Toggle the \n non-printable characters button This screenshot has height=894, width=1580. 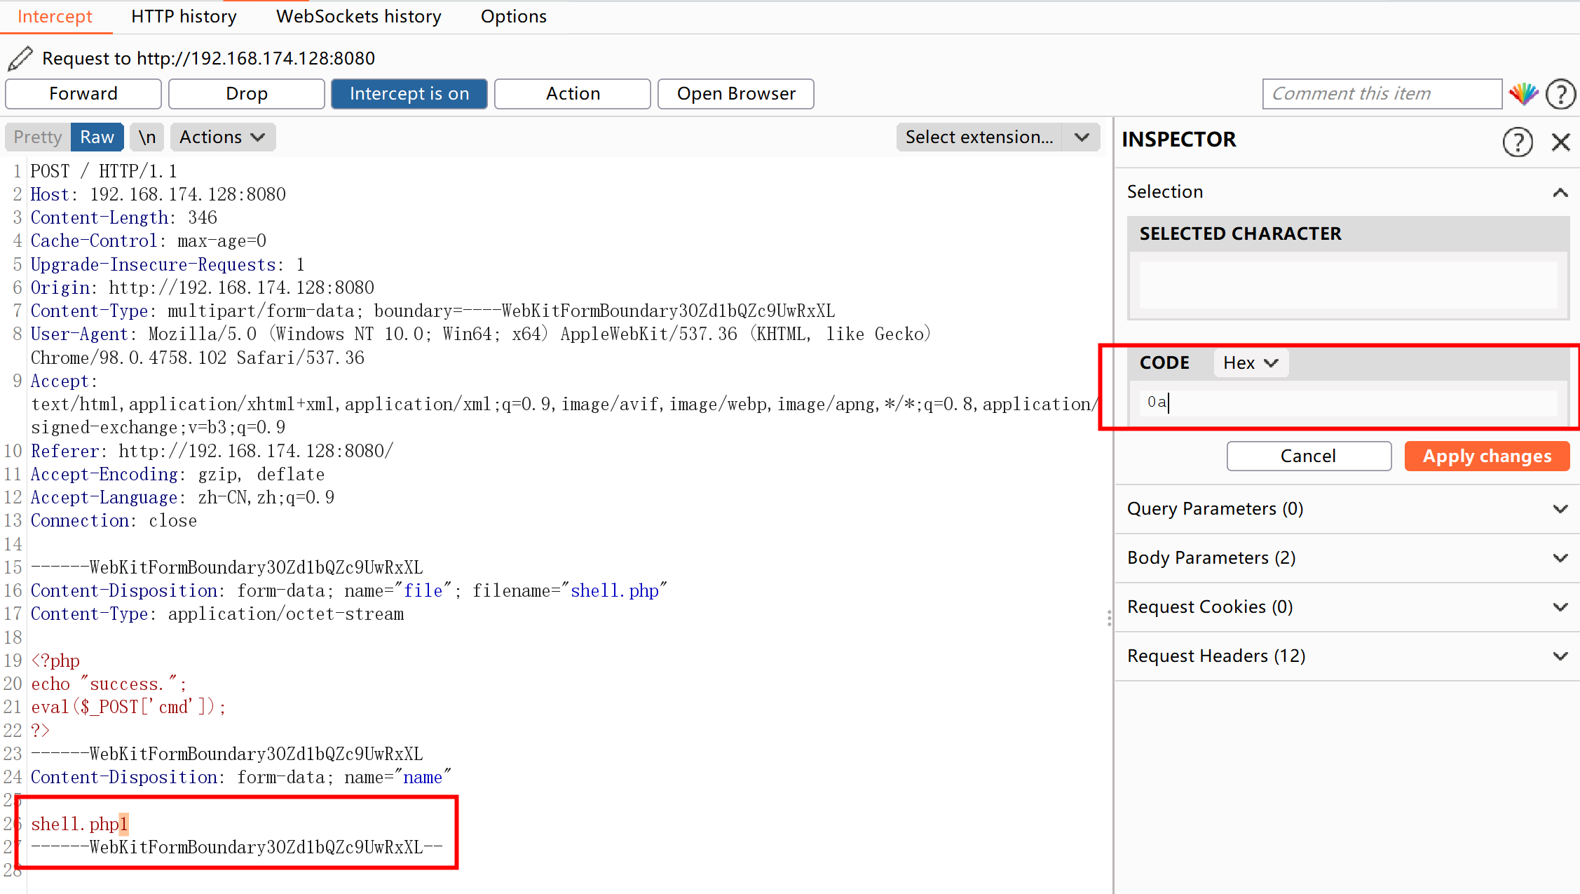coord(147,137)
